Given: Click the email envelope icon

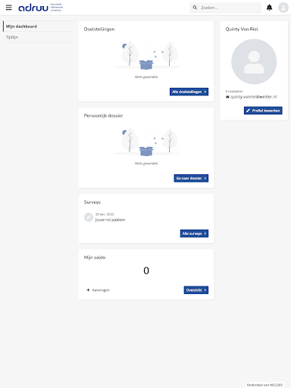Looking at the screenshot, I should (227, 97).
